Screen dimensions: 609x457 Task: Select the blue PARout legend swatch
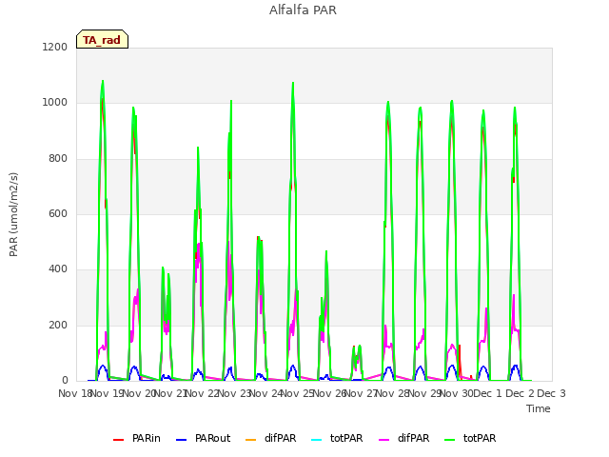coord(182,440)
